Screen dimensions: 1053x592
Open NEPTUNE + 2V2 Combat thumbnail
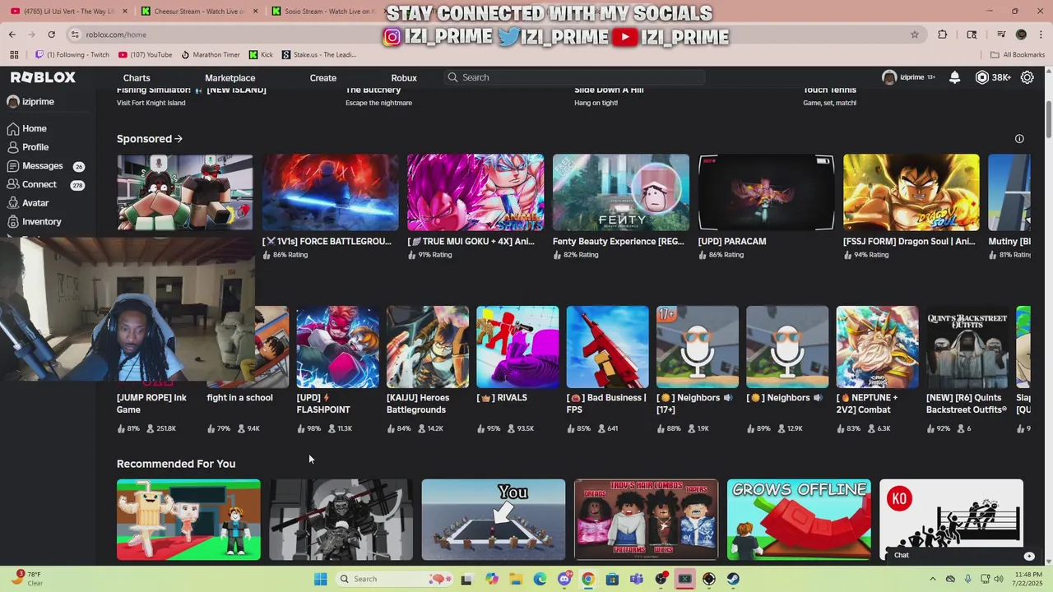coord(877,347)
